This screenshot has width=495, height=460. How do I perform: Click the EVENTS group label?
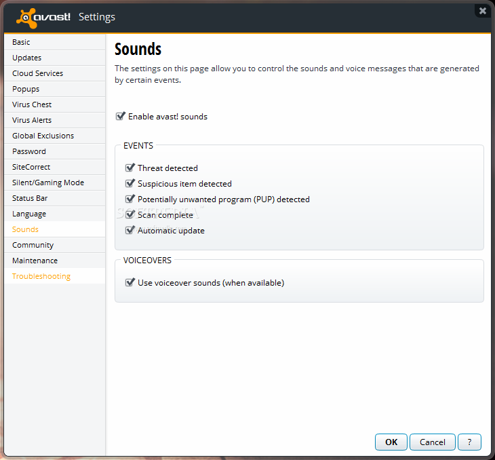(x=138, y=146)
